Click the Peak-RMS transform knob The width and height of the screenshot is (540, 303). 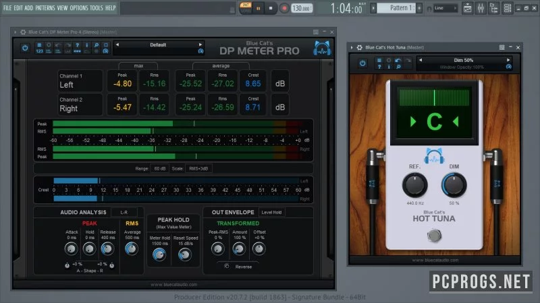tap(217, 248)
